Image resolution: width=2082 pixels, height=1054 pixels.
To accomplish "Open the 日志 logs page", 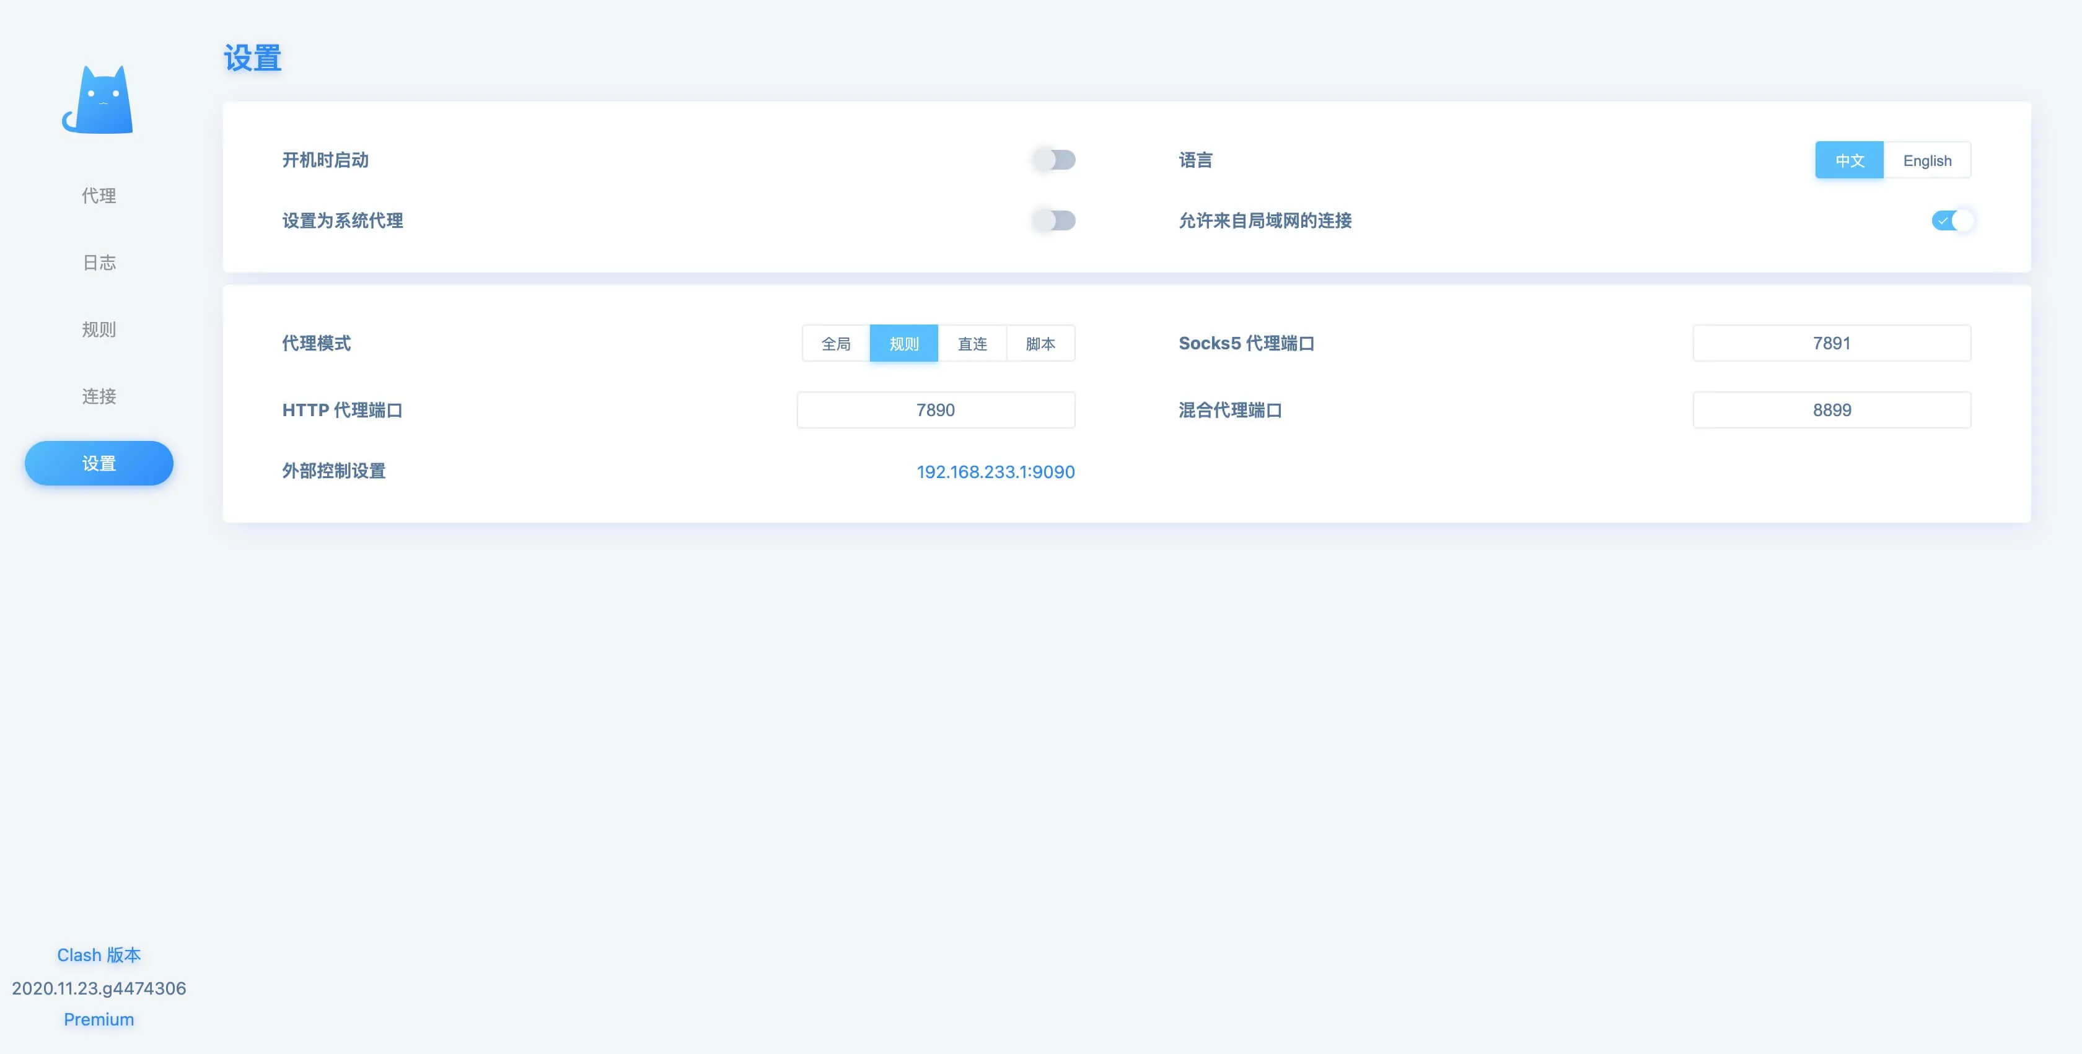I will coord(99,263).
